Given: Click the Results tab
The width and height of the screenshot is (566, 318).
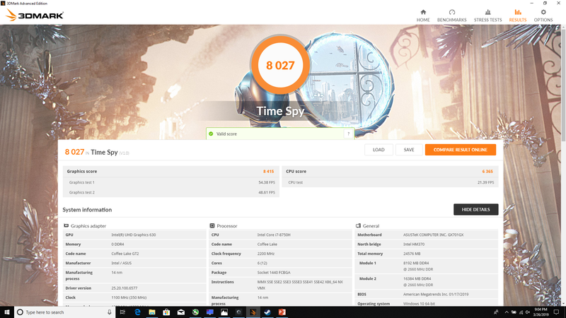Looking at the screenshot, I should pos(518,15).
